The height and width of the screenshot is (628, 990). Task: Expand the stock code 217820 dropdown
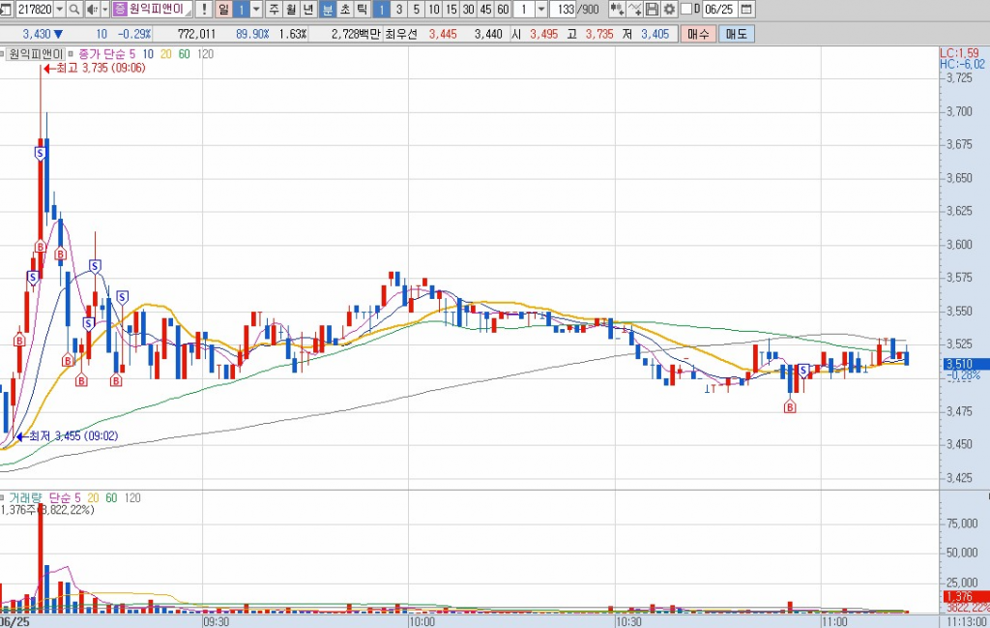[x=61, y=10]
